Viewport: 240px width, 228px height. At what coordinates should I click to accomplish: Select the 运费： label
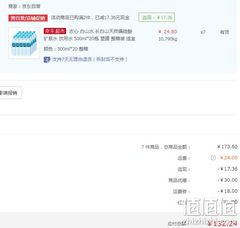coord(184,158)
